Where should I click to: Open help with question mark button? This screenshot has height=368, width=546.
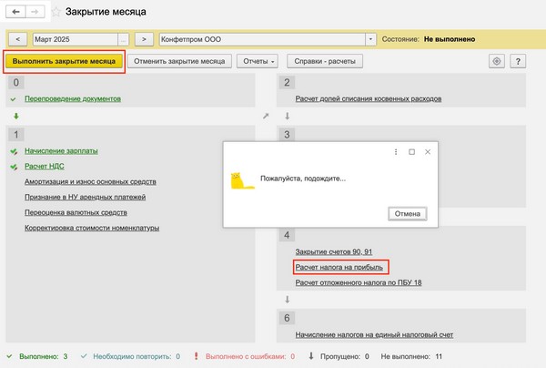pyautogui.click(x=519, y=61)
